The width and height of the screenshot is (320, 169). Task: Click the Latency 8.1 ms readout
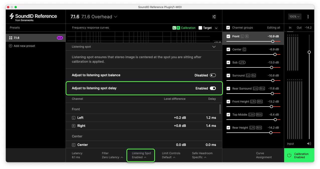[77, 155]
